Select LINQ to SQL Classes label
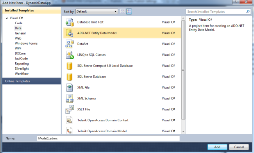Image resolution: width=254 pixels, height=153 pixels. 91,55
